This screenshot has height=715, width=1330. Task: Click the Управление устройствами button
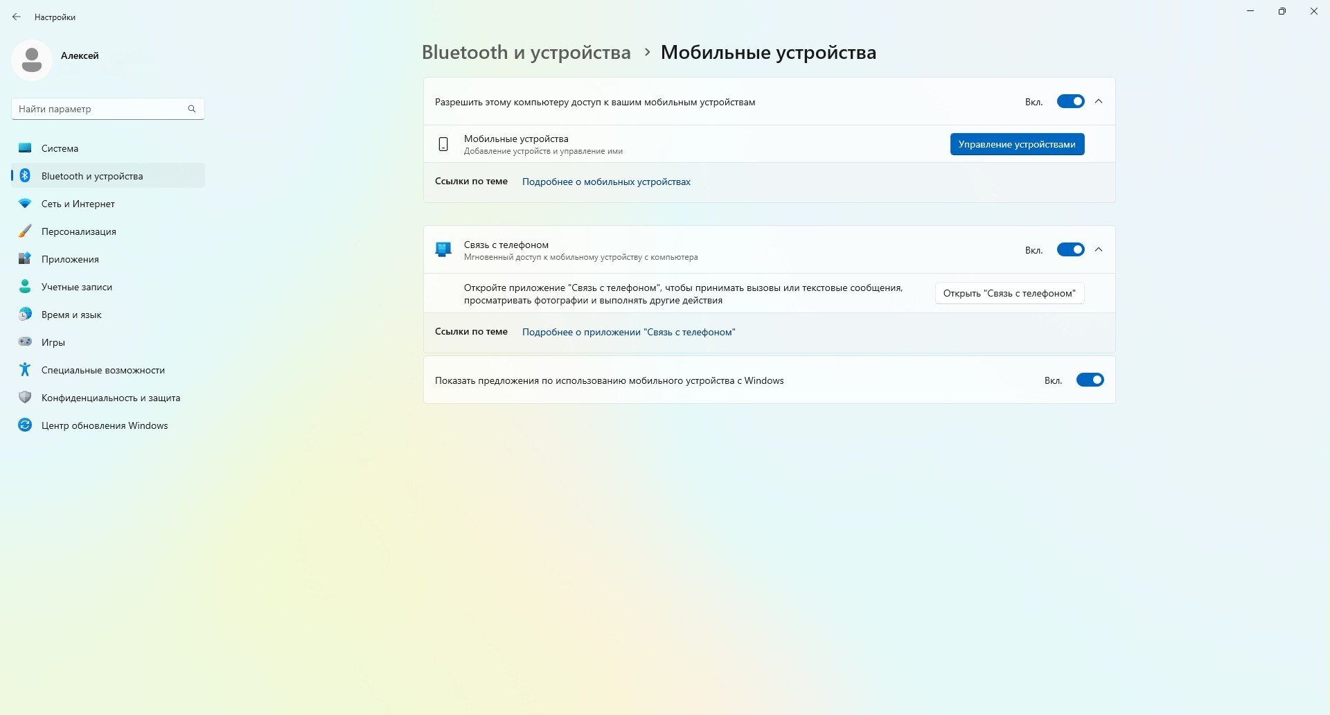tap(1017, 144)
